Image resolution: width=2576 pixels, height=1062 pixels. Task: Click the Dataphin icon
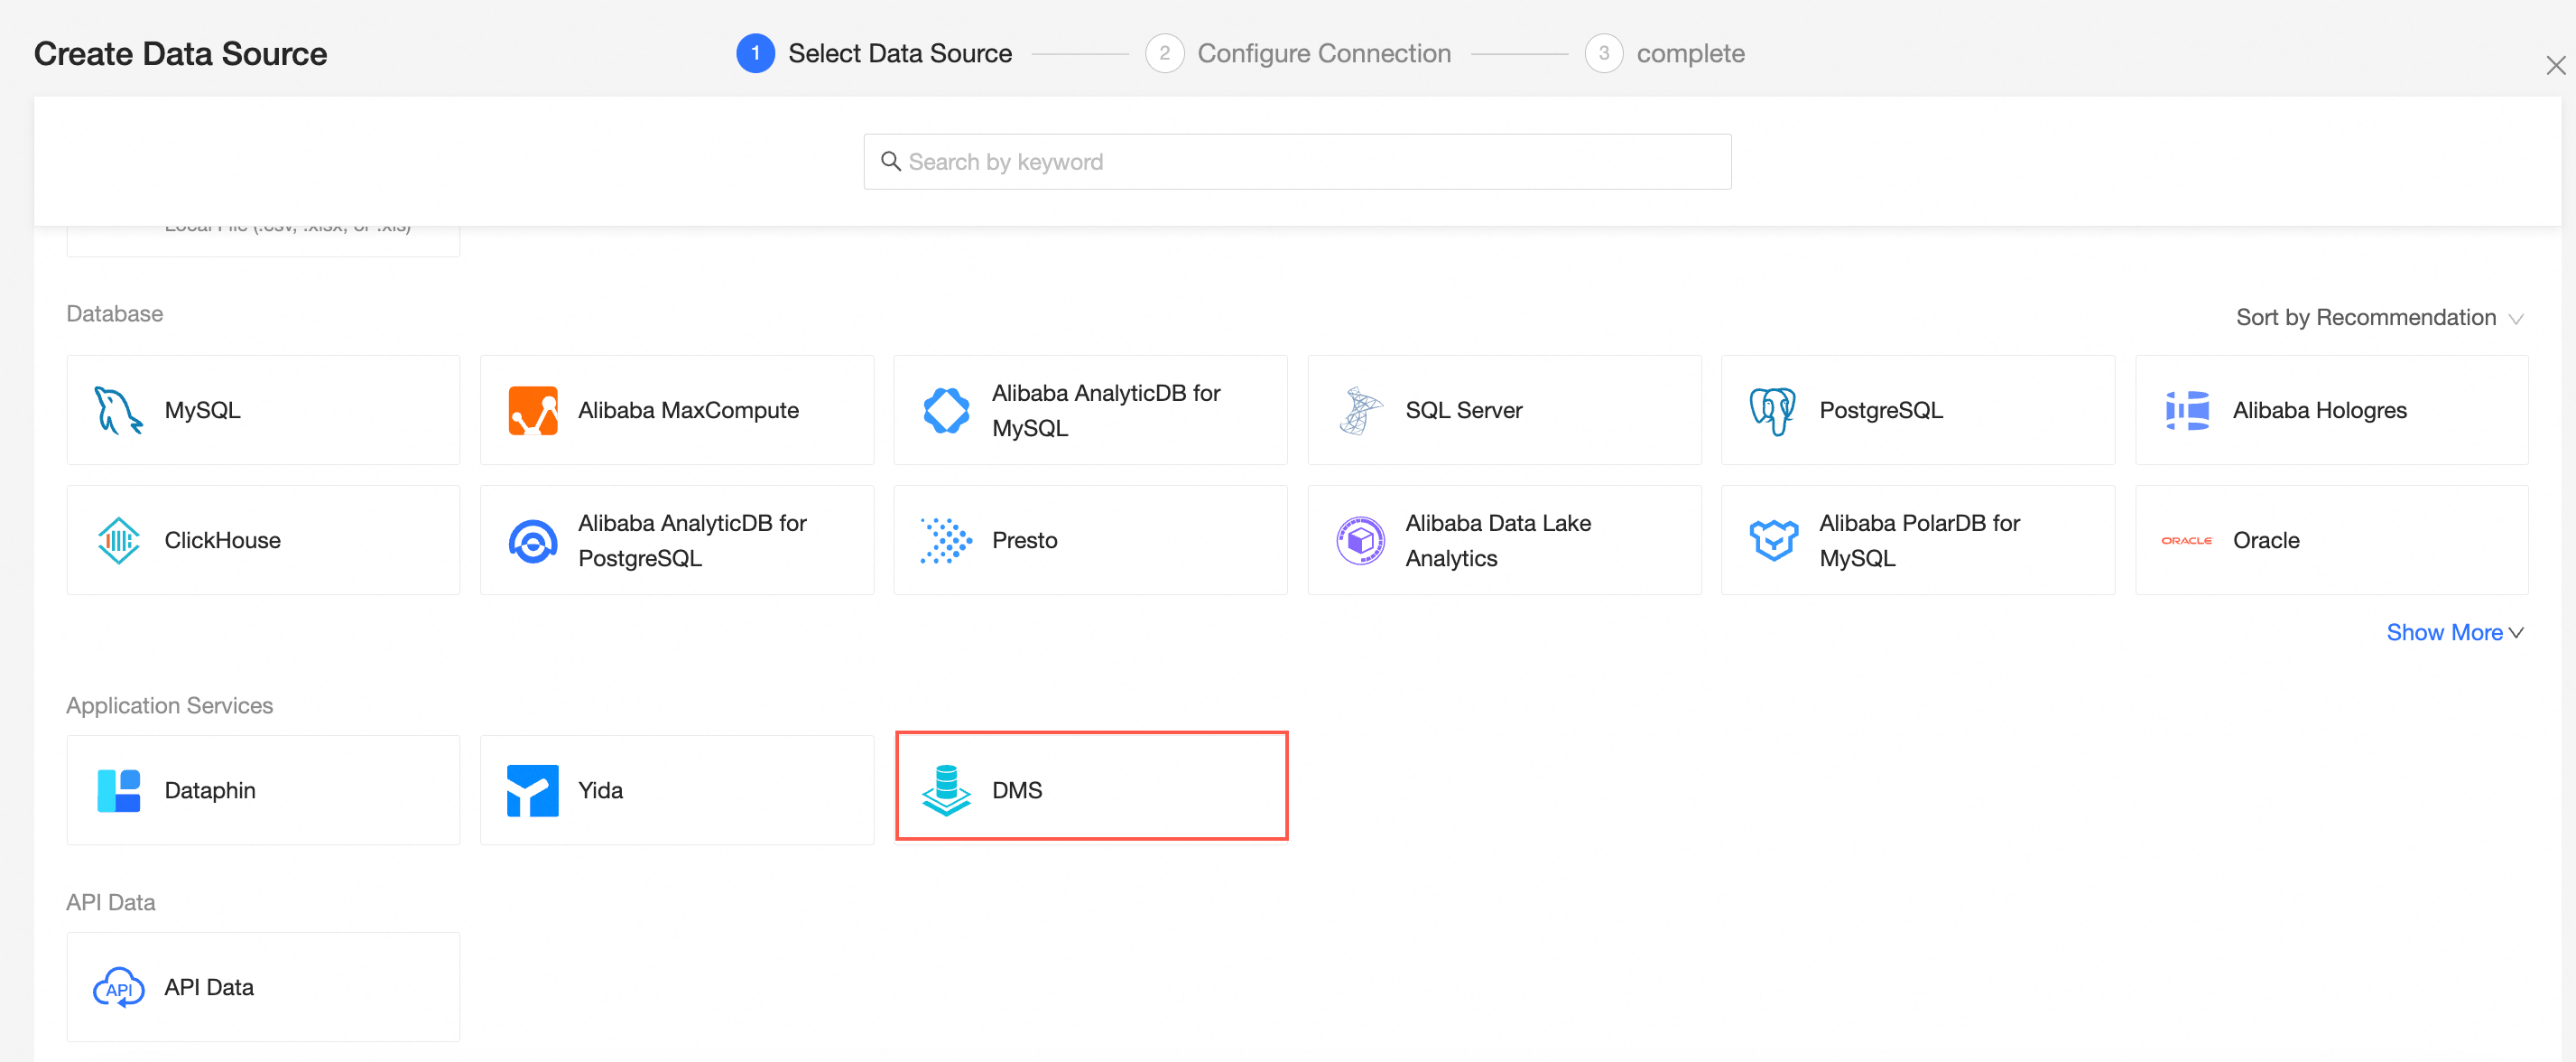tap(118, 790)
